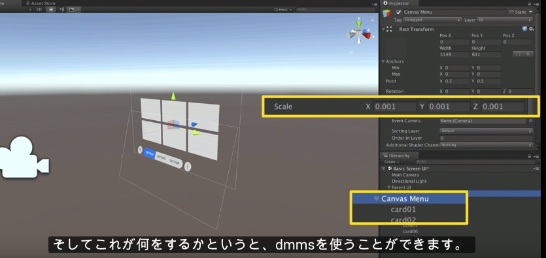The image size is (546, 258).
Task: Click the Create button in Hierarchy
Action: pos(392,162)
